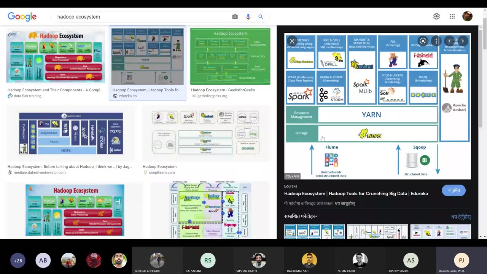Select BINILRAJ ADHIKARI participant tile
The height and width of the screenshot is (274, 487).
point(157,260)
